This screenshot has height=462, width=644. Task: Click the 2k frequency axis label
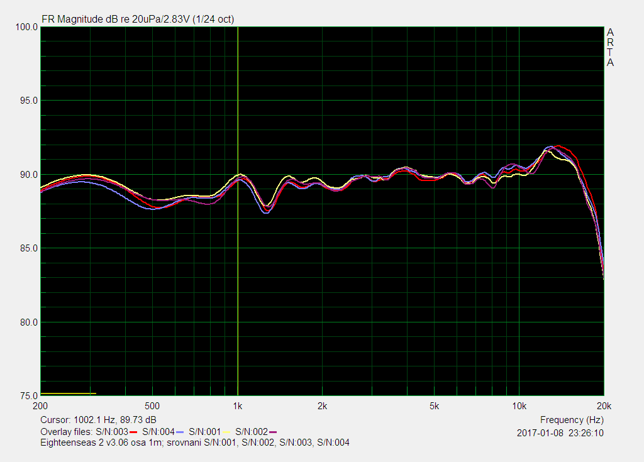322,406
